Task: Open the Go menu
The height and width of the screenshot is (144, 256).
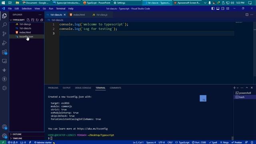Action: (44, 8)
